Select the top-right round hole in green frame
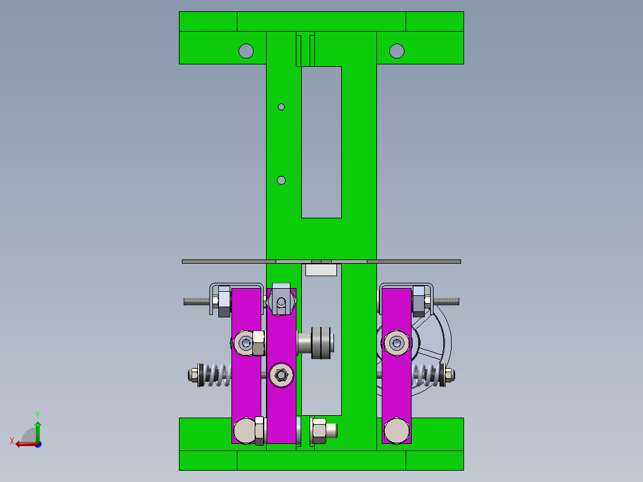The width and height of the screenshot is (643, 482). pyautogui.click(x=397, y=51)
